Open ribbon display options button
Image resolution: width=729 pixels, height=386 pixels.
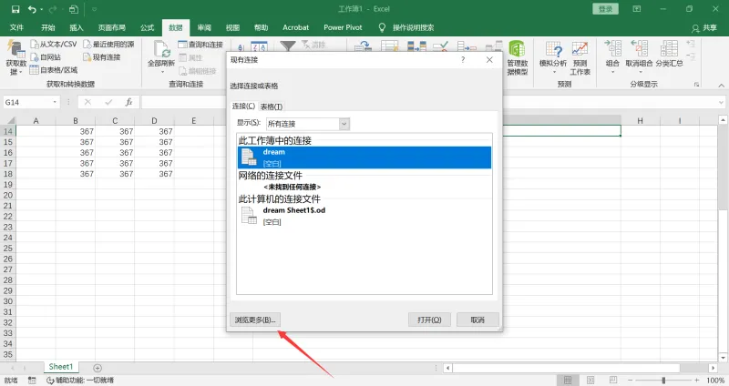pyautogui.click(x=636, y=9)
